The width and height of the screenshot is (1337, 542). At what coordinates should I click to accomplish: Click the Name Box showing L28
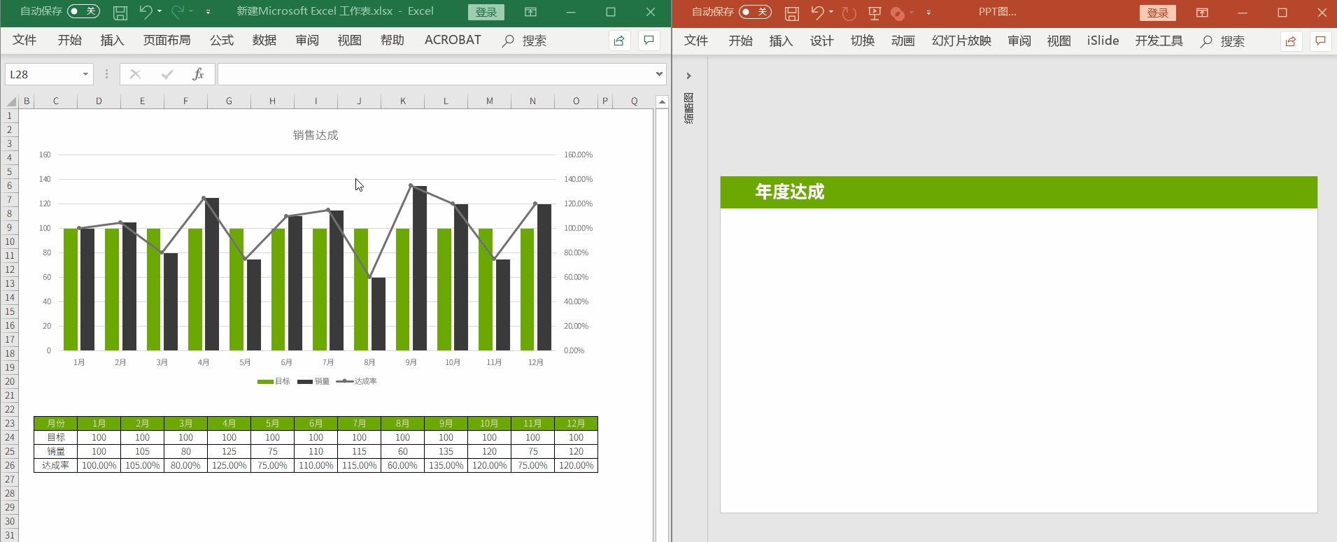pos(42,74)
